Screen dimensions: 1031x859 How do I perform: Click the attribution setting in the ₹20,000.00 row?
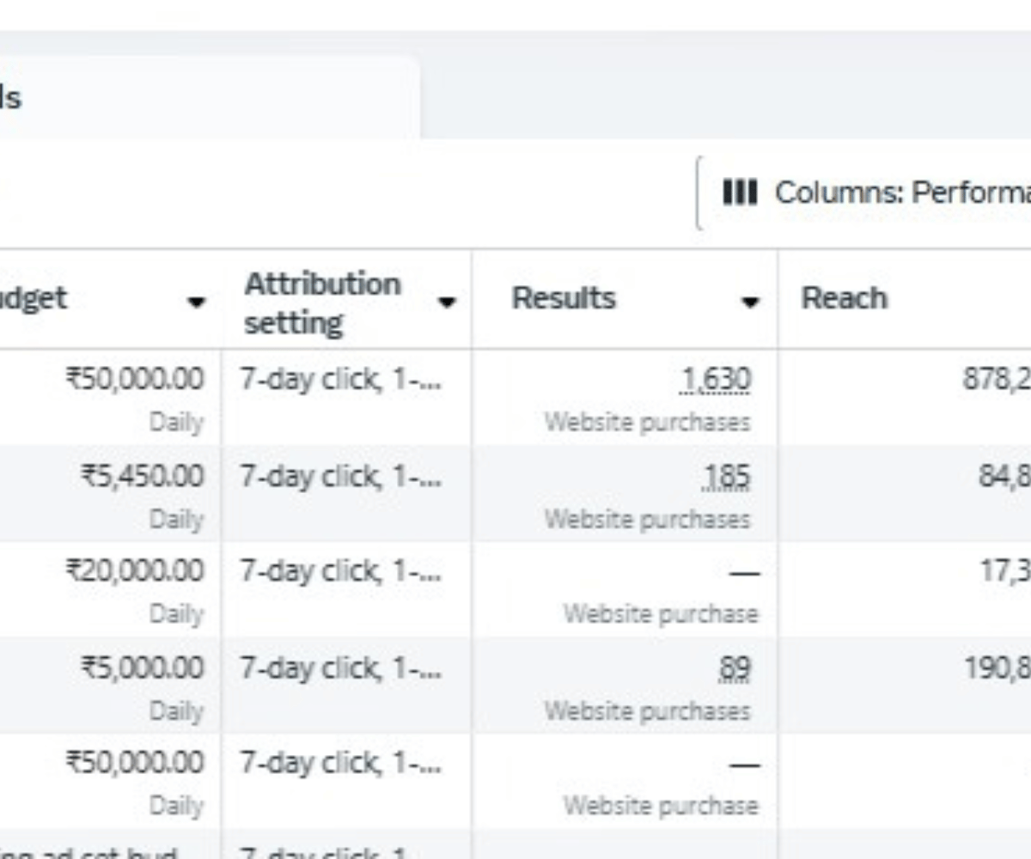click(340, 571)
